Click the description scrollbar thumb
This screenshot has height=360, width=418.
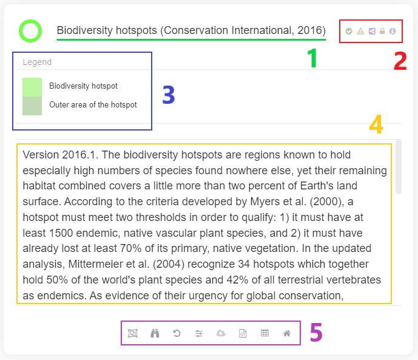pyautogui.click(x=398, y=167)
